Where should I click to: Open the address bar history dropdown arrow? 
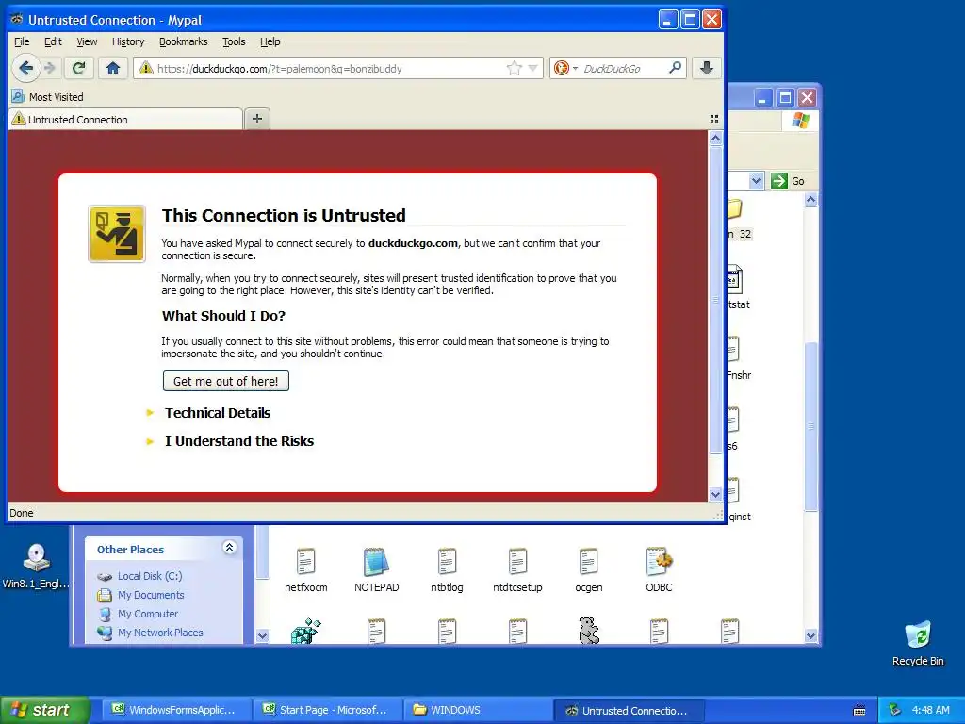[533, 68]
